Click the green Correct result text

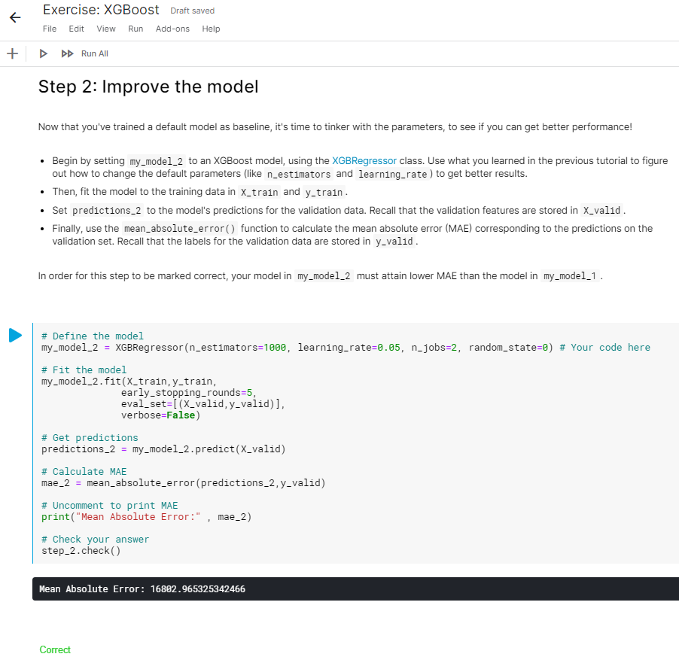(x=55, y=650)
